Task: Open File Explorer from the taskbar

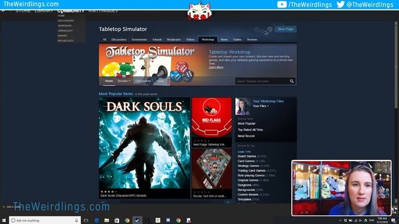Action: 107,220
